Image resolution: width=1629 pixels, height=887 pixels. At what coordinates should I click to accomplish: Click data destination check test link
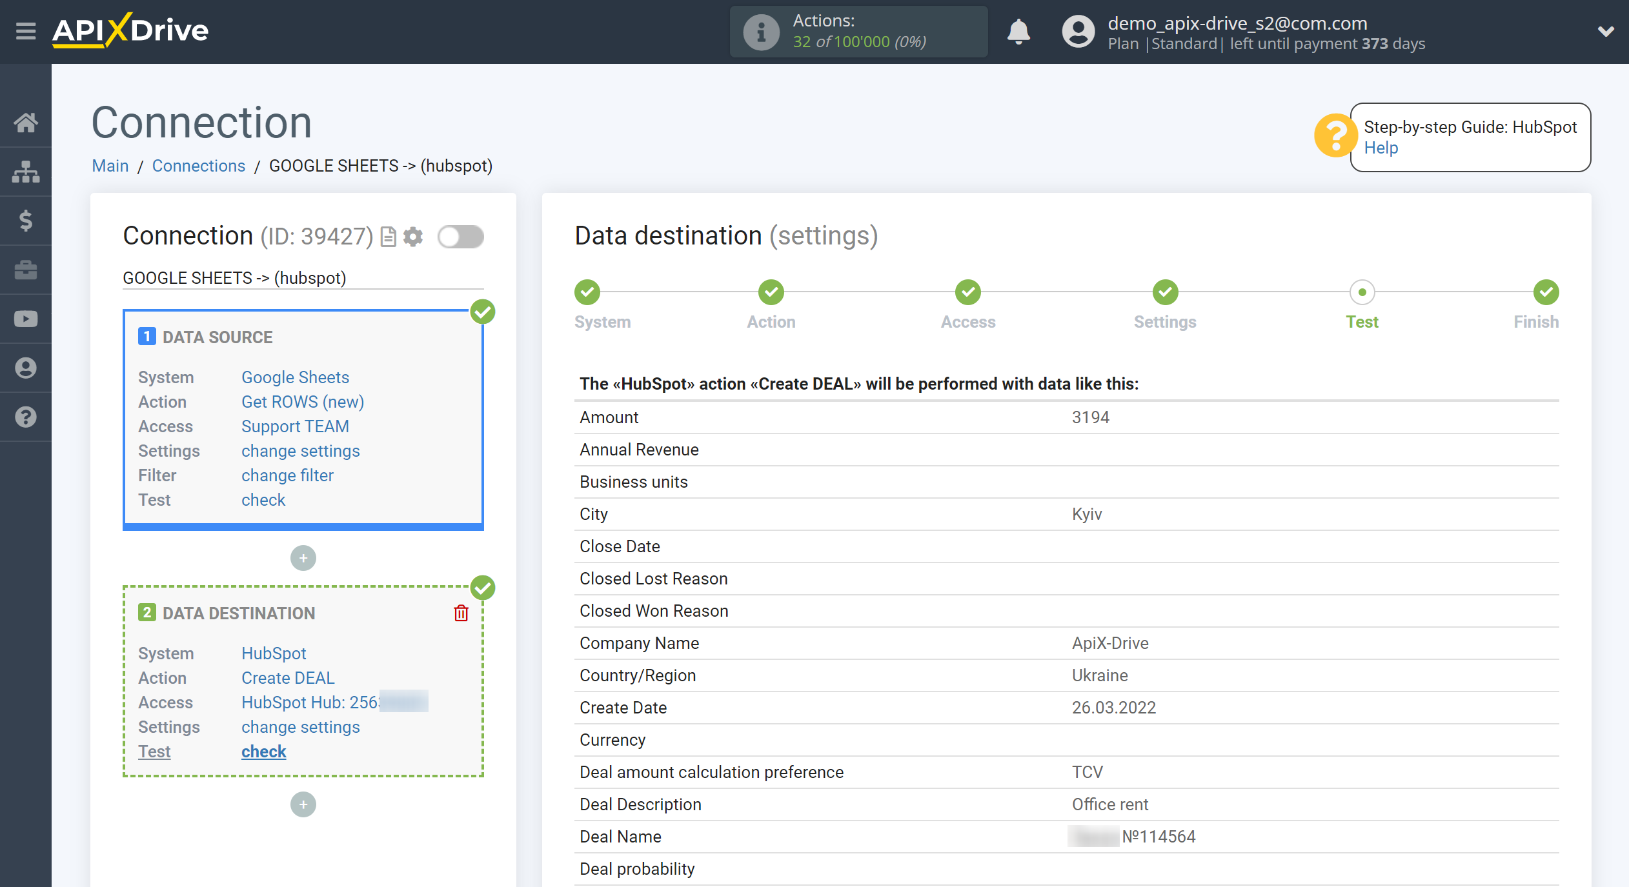tap(263, 752)
